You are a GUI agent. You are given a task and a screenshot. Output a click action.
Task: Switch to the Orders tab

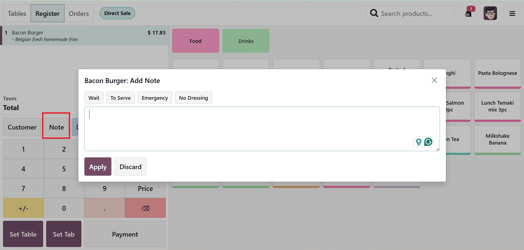coord(79,13)
